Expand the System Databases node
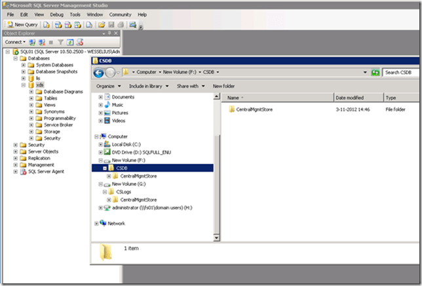Screen dimensions: 422x286 click(x=24, y=64)
